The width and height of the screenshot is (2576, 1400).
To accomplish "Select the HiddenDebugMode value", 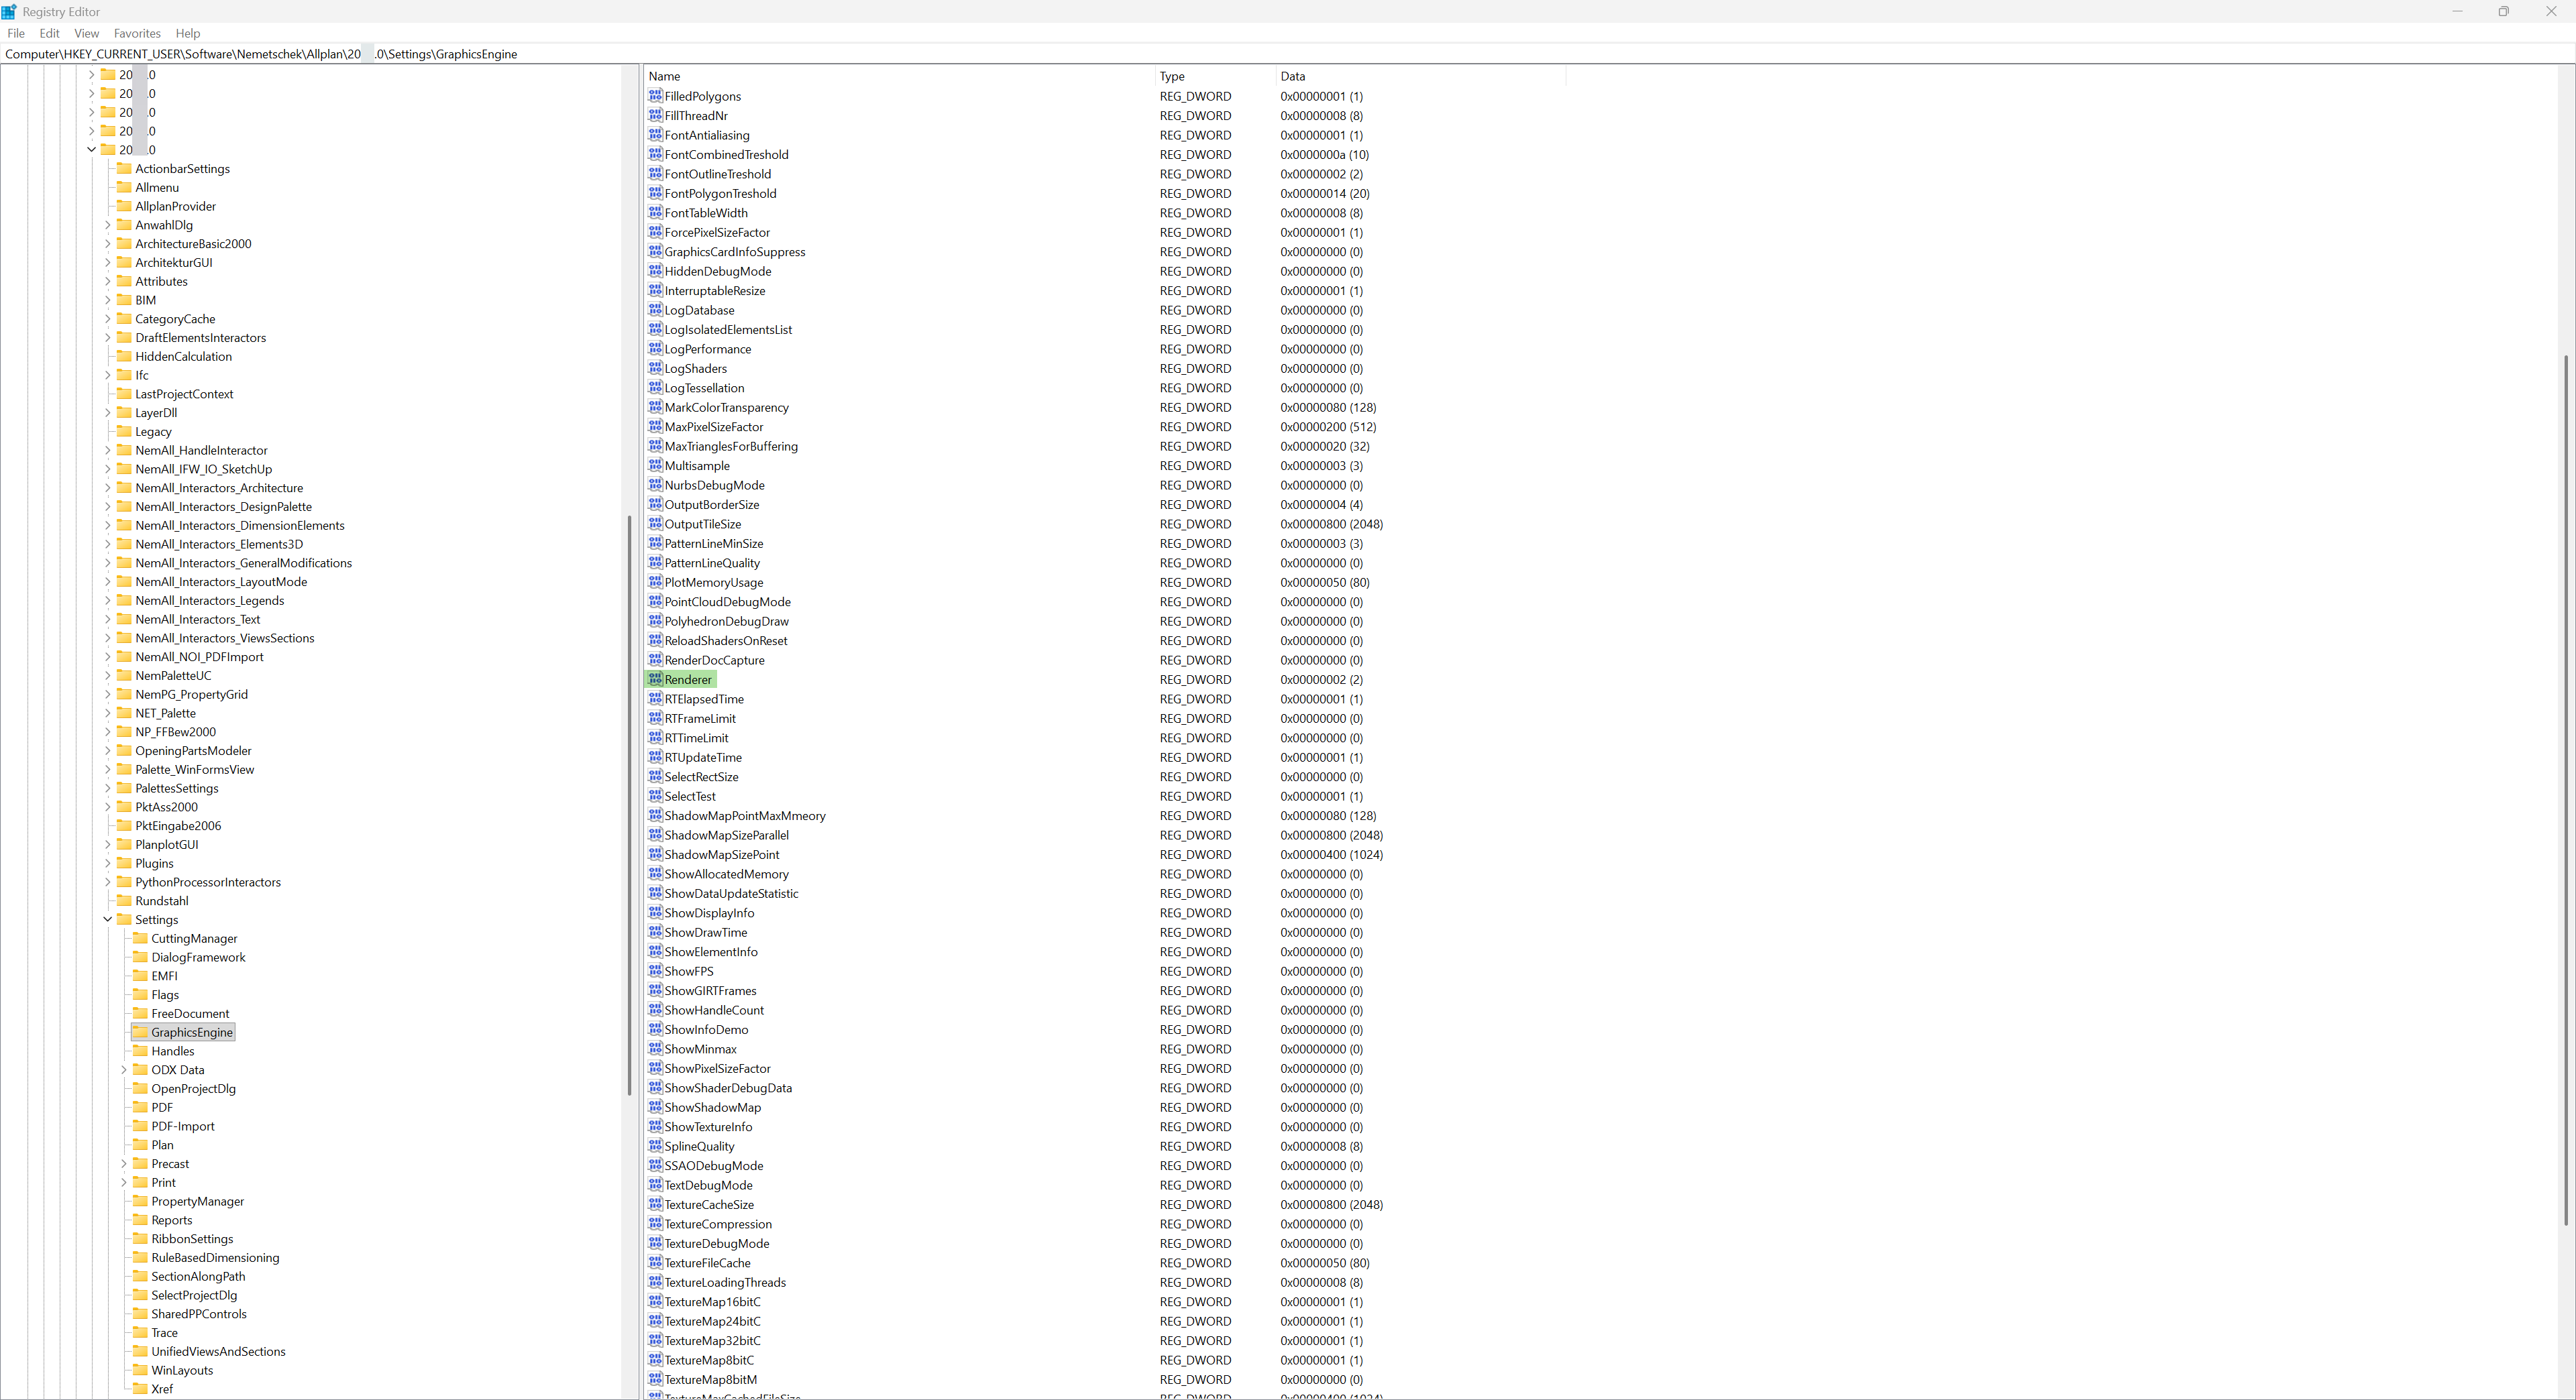I will tap(717, 271).
